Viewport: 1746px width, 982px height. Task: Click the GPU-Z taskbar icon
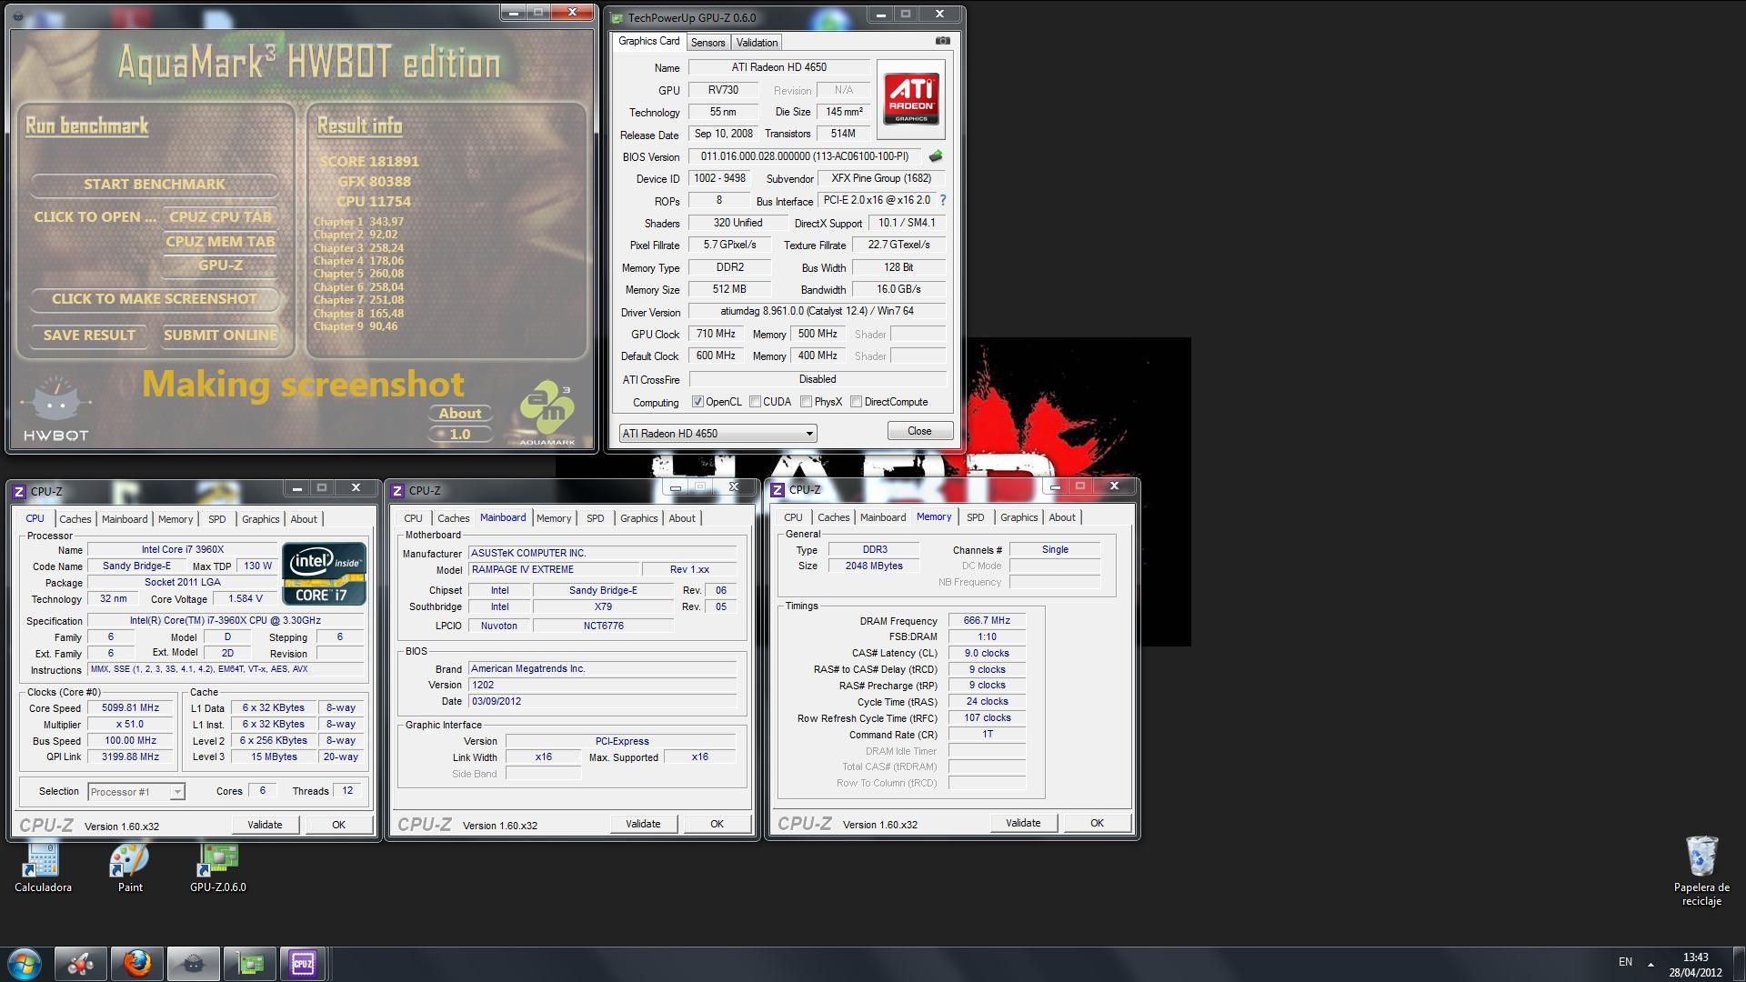[249, 963]
